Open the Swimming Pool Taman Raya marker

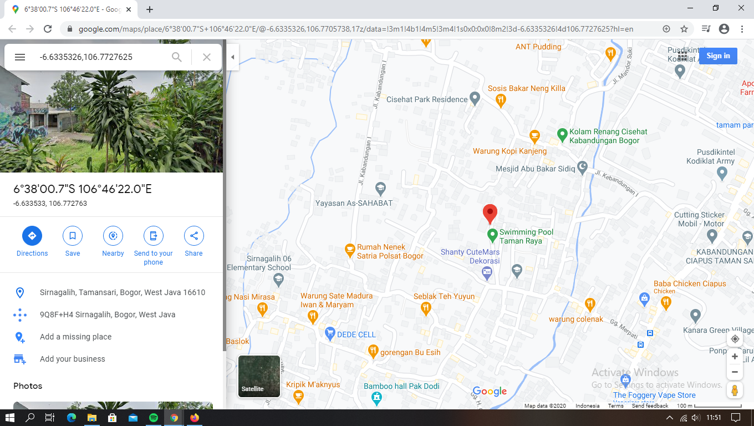[x=492, y=236]
